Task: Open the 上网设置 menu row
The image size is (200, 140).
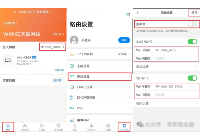Action: click(100, 66)
